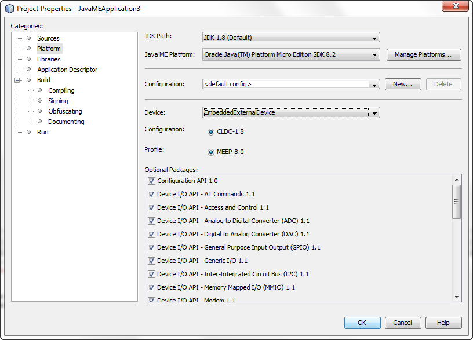Open Documenting settings under Build
Viewport: 473px width, 340px height.
tap(66, 122)
